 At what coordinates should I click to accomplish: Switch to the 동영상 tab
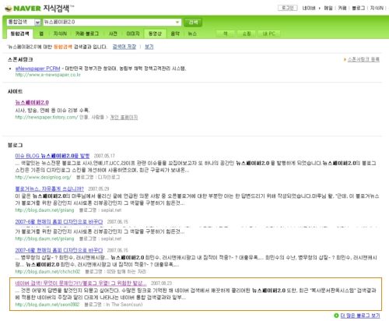coord(155,34)
